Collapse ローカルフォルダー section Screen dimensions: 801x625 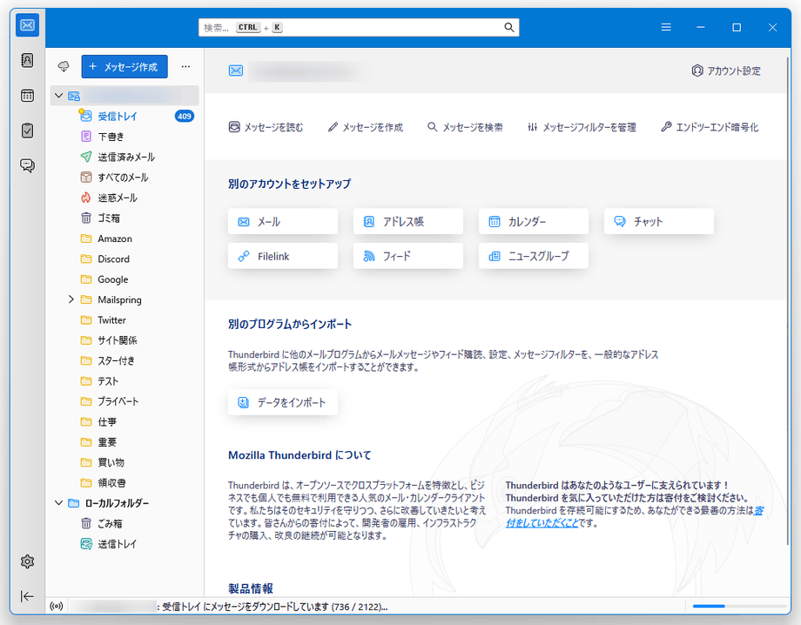coord(58,503)
